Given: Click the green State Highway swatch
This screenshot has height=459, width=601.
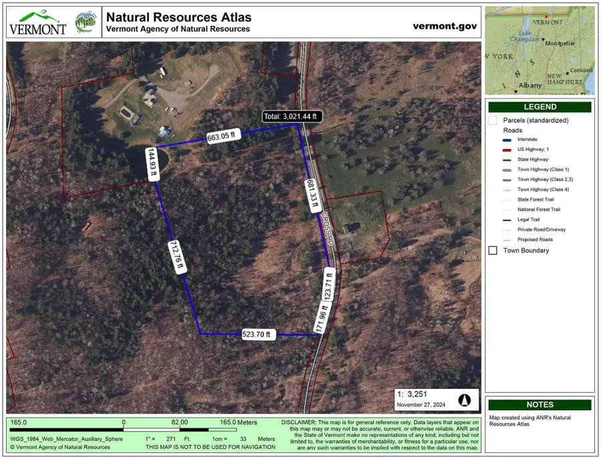Looking at the screenshot, I should click(507, 159).
